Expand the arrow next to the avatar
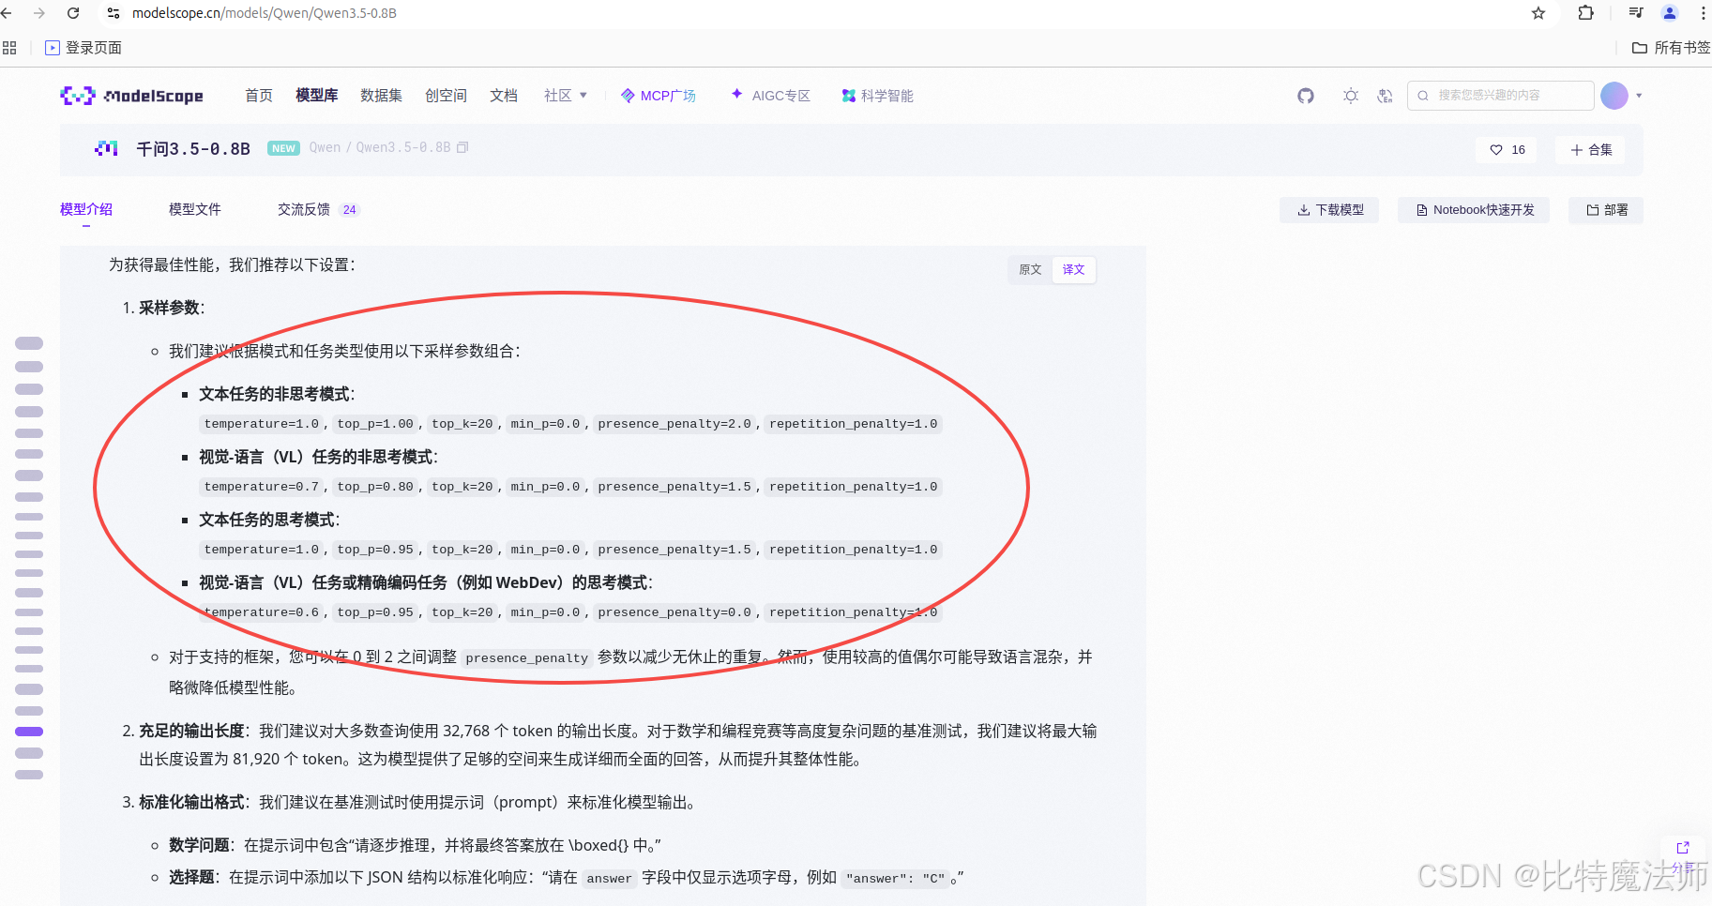Screen dimensions: 1712x906 click(x=1639, y=96)
